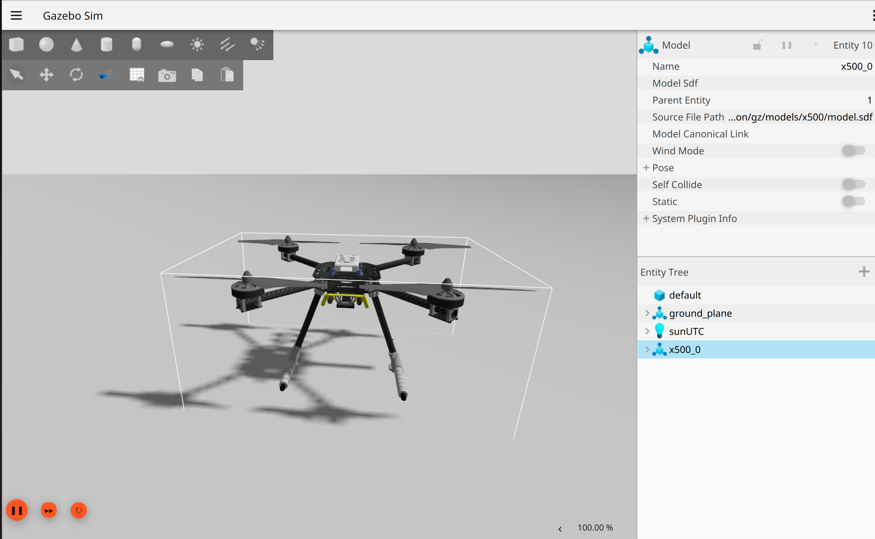
Task: Add a directional light
Action: pyautogui.click(x=227, y=45)
